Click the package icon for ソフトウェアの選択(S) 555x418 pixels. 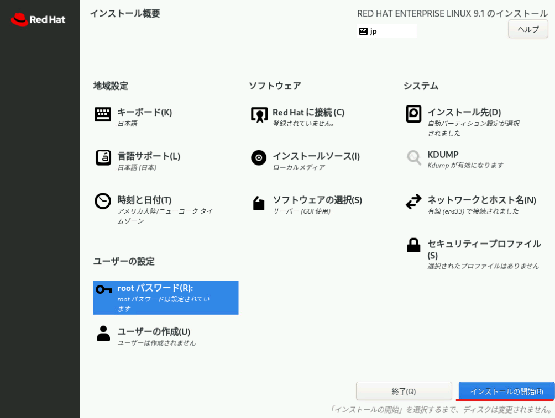pyautogui.click(x=259, y=203)
